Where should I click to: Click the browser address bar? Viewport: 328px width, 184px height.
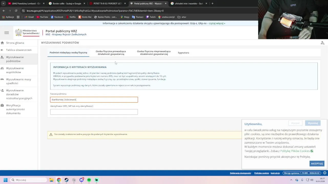138,11
